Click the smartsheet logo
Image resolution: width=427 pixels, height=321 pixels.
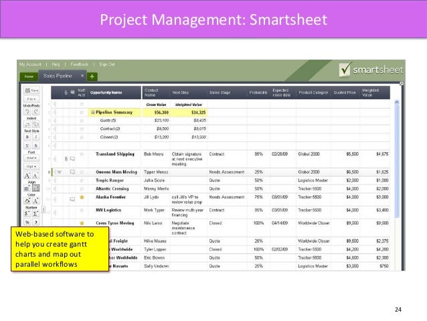pos(371,70)
